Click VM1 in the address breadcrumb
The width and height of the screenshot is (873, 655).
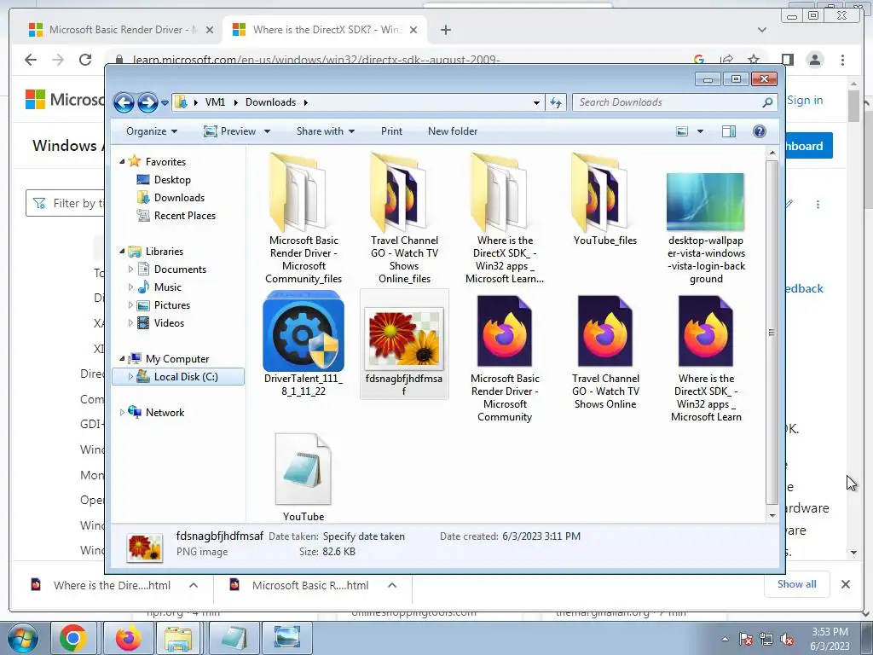pyautogui.click(x=215, y=102)
